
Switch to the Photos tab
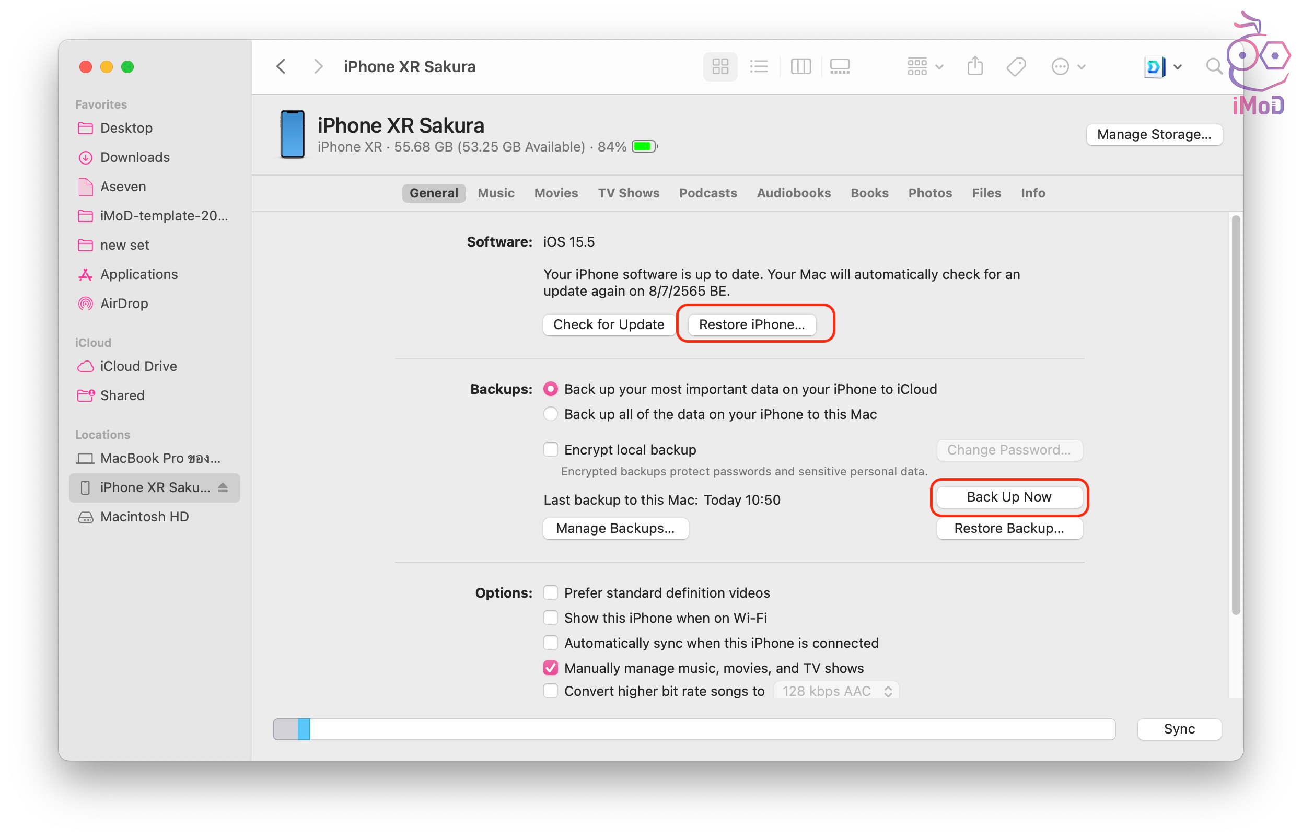(930, 193)
